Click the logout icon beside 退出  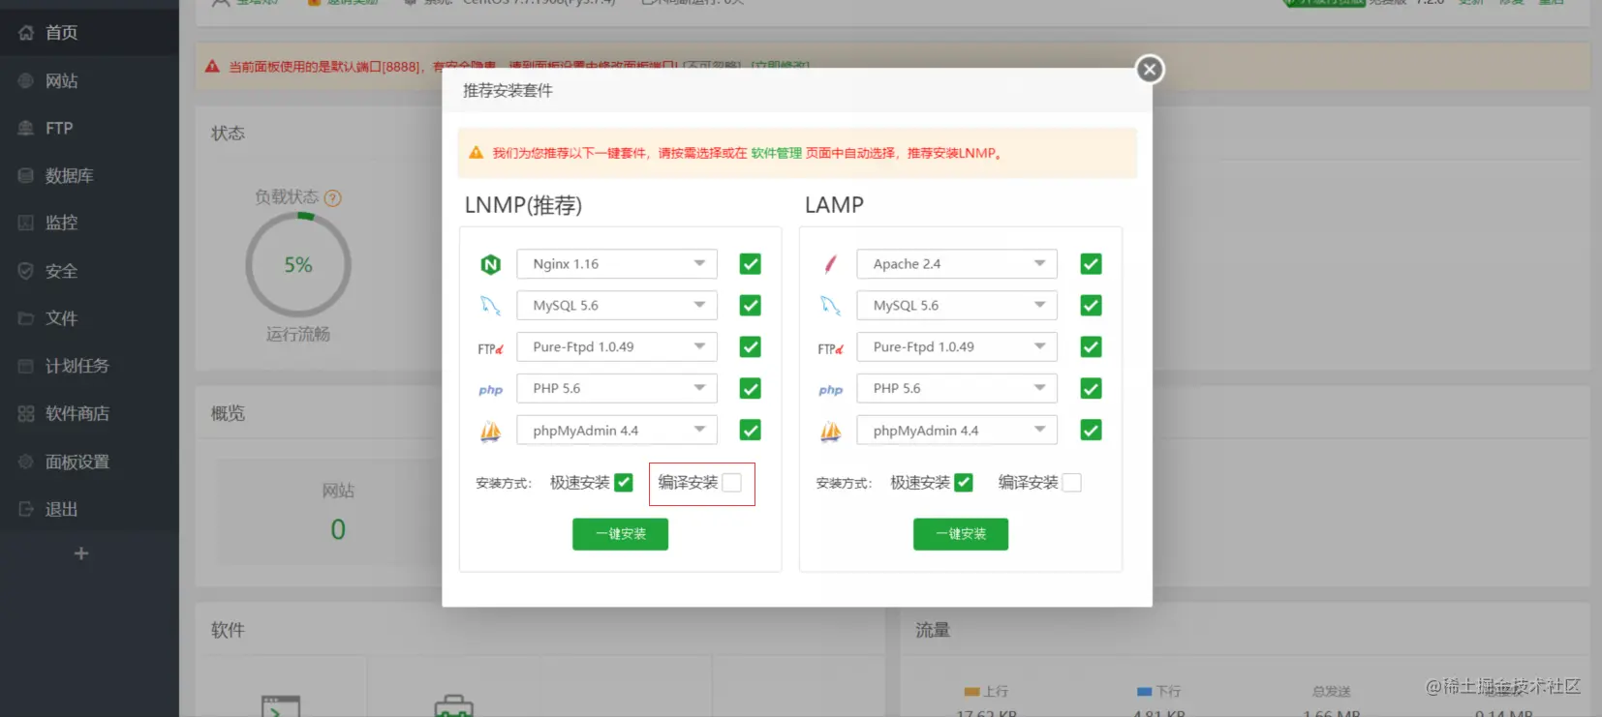click(26, 509)
